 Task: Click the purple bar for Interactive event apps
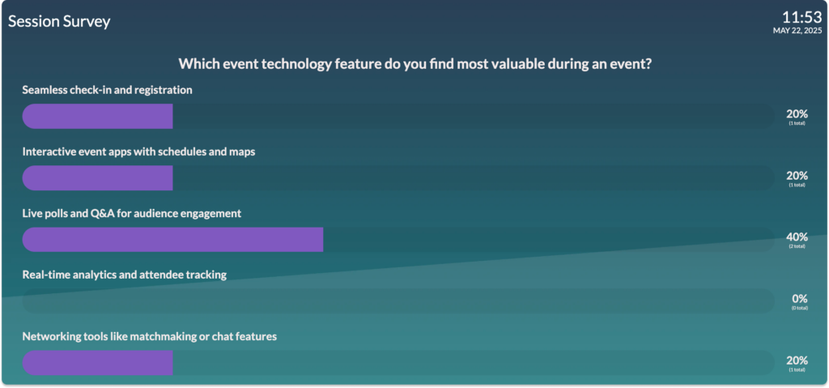[97, 178]
